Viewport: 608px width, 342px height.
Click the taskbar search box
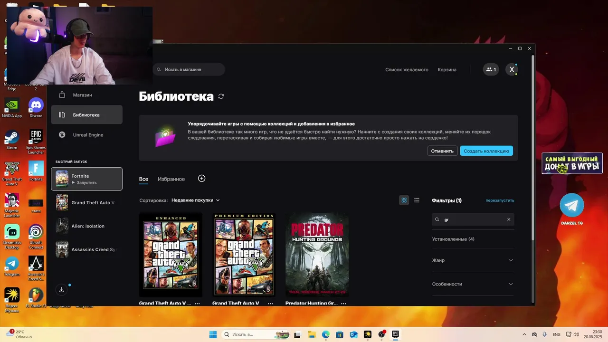(256, 334)
